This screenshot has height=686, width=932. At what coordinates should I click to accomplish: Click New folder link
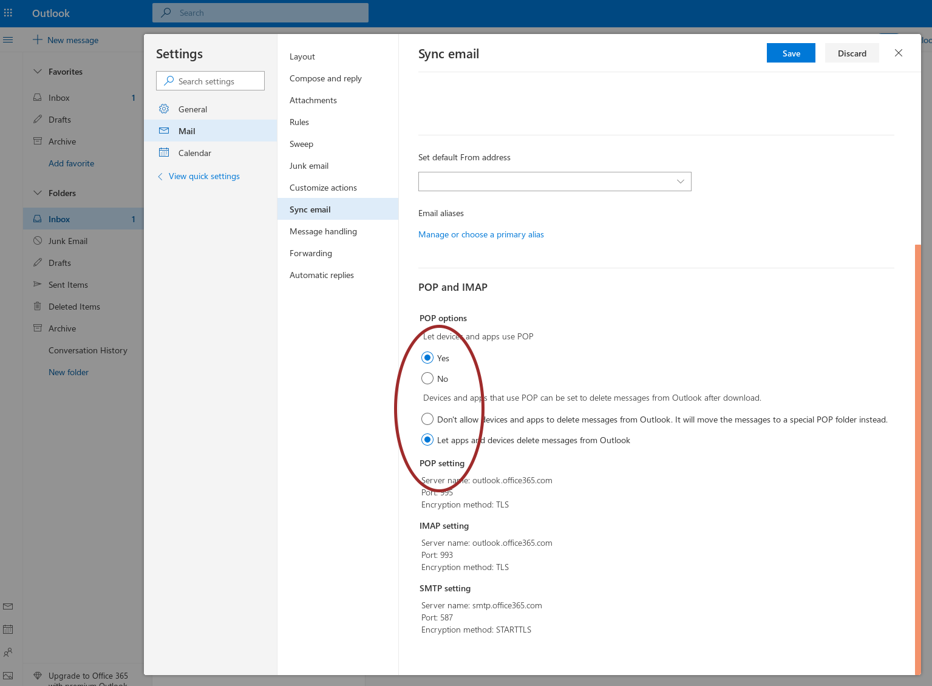point(69,372)
